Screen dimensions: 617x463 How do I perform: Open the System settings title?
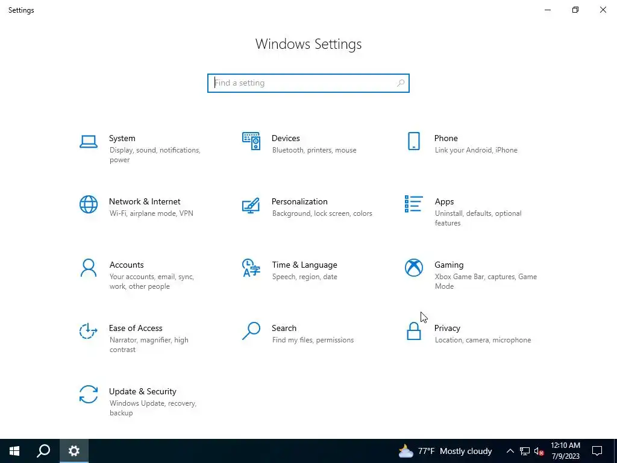[122, 138]
